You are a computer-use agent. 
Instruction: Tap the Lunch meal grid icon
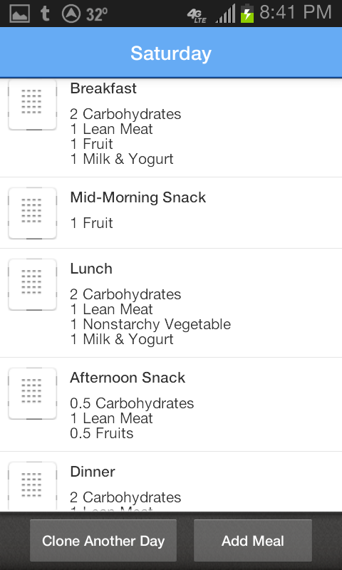point(32,284)
